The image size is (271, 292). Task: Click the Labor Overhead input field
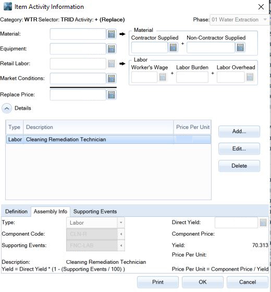tap(230, 77)
